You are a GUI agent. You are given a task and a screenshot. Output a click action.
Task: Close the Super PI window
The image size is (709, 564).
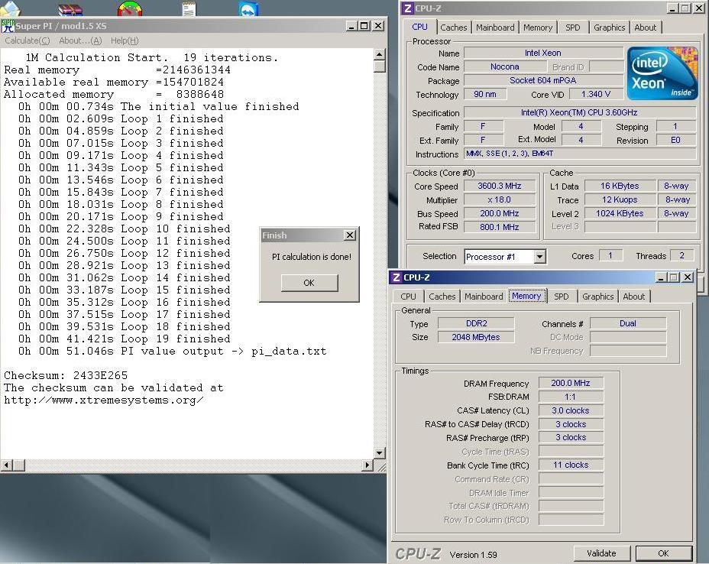pyautogui.click(x=378, y=26)
